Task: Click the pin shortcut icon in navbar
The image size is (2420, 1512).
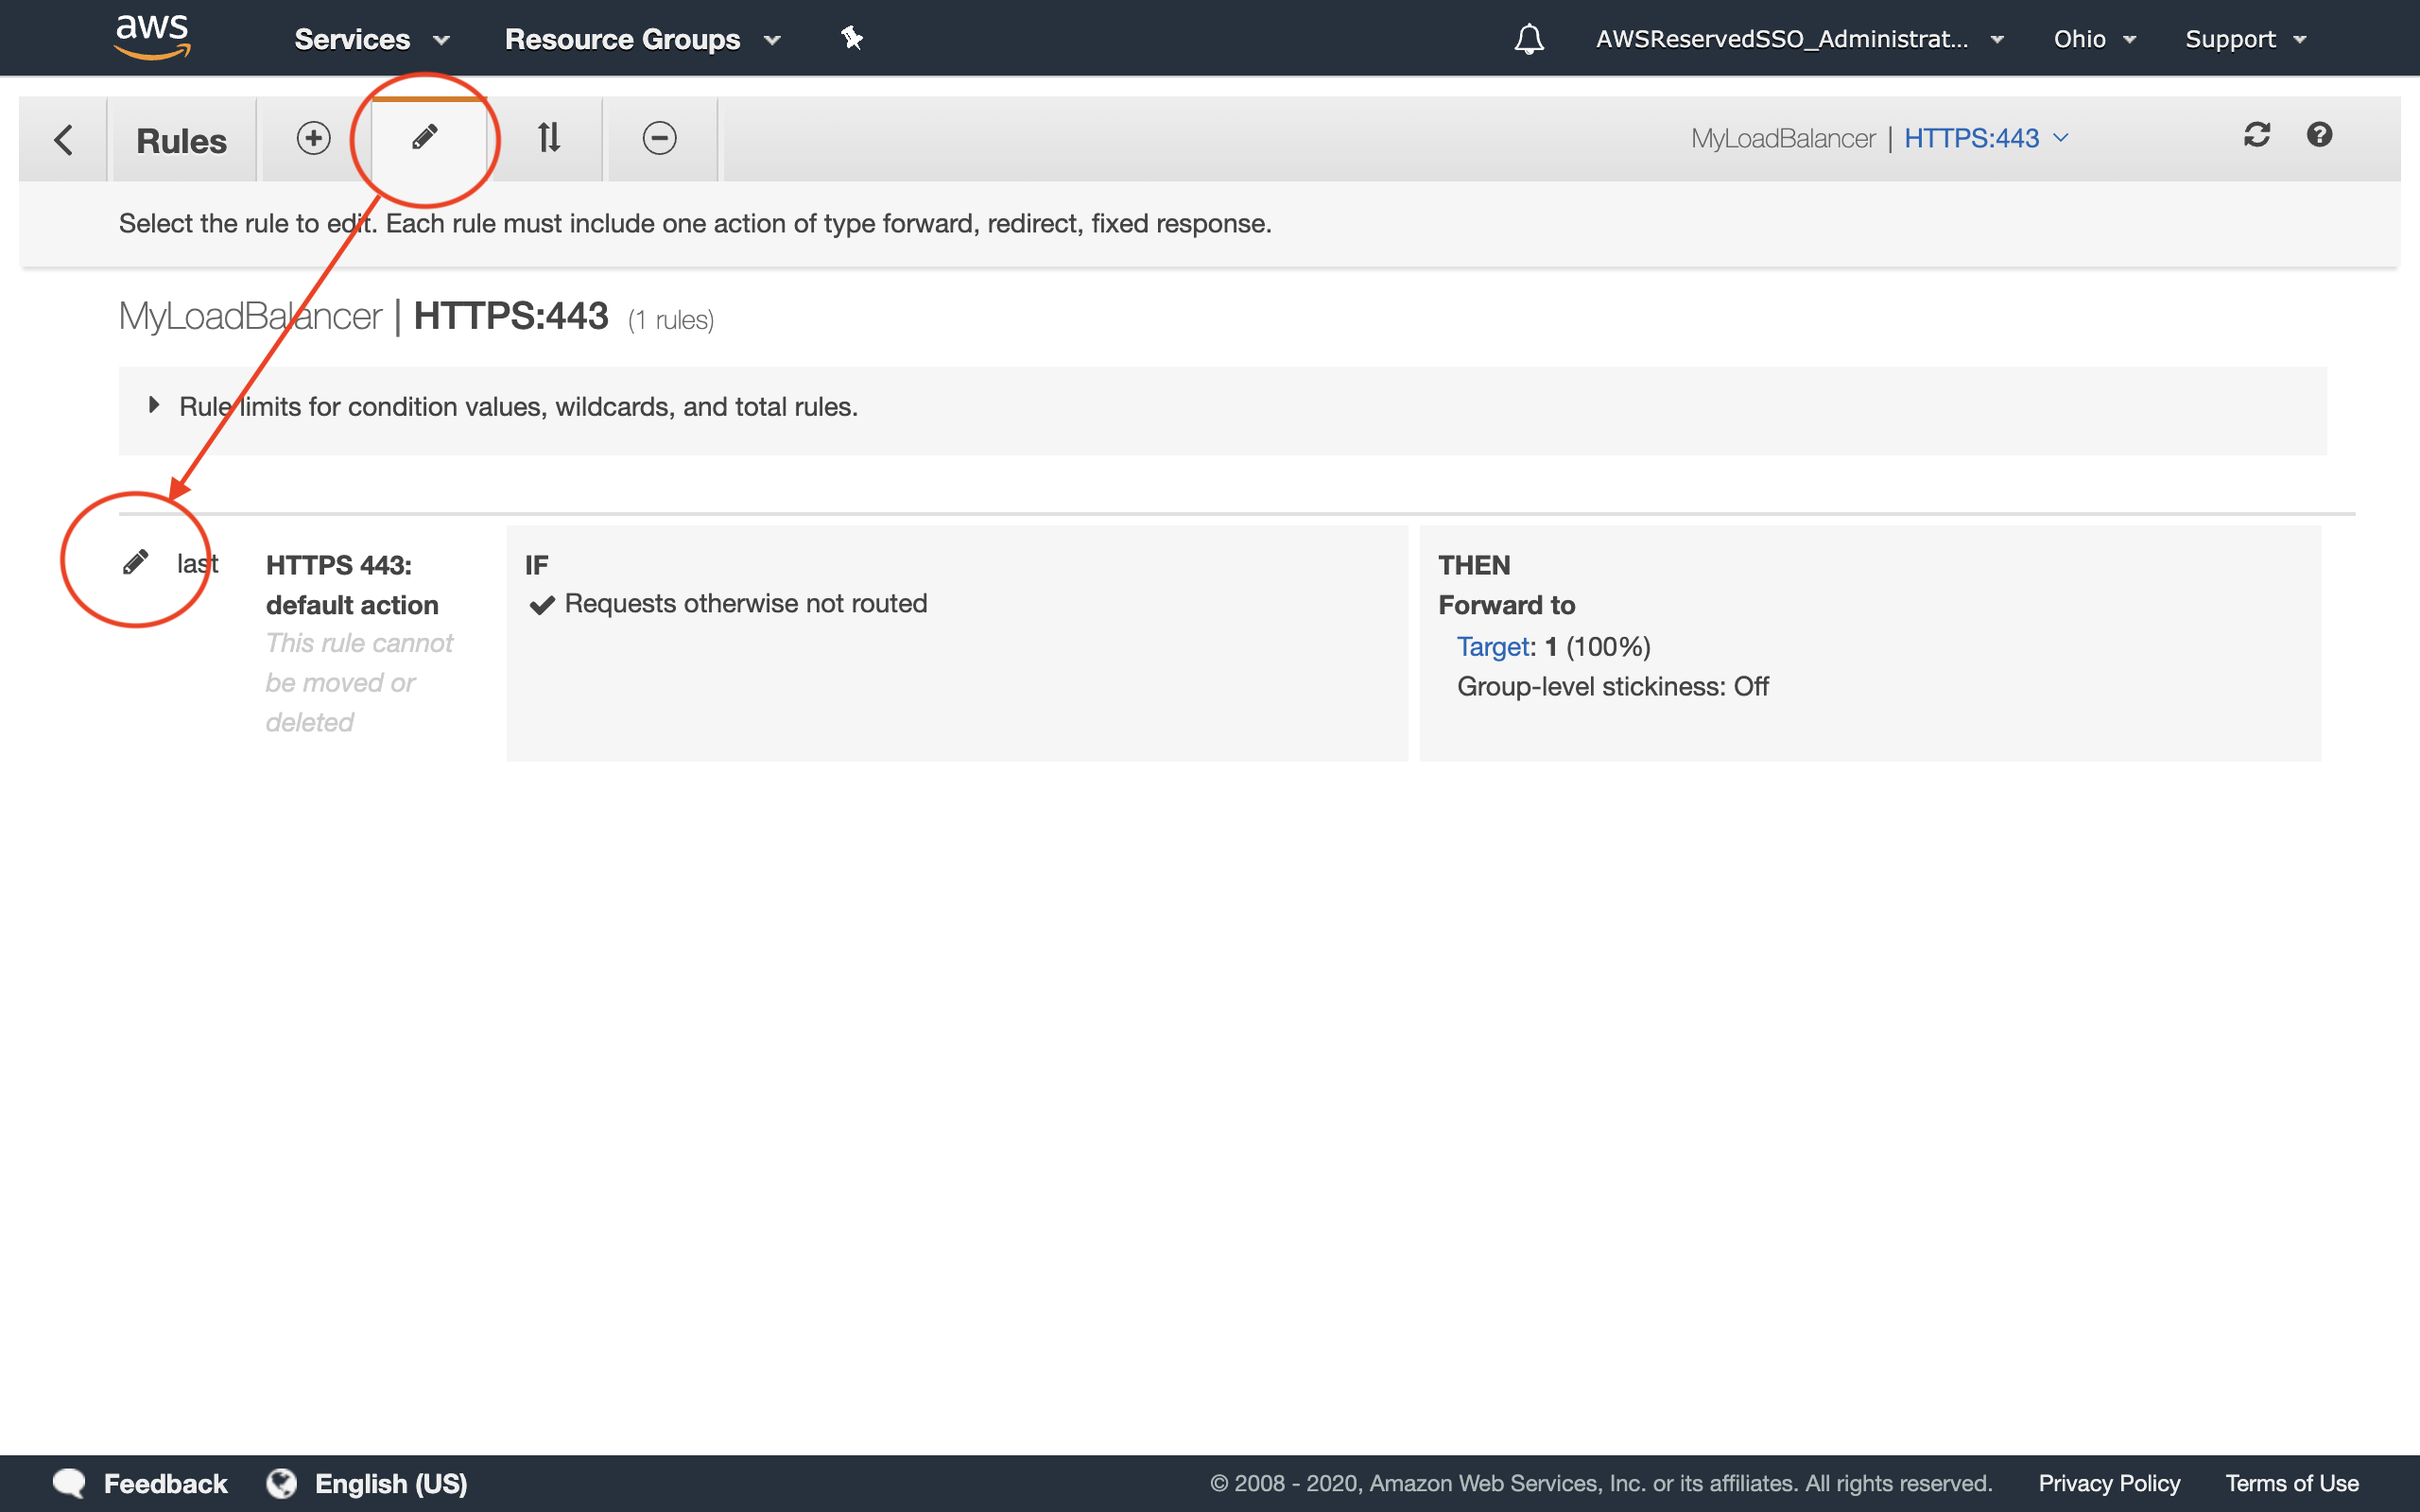Action: click(x=851, y=39)
